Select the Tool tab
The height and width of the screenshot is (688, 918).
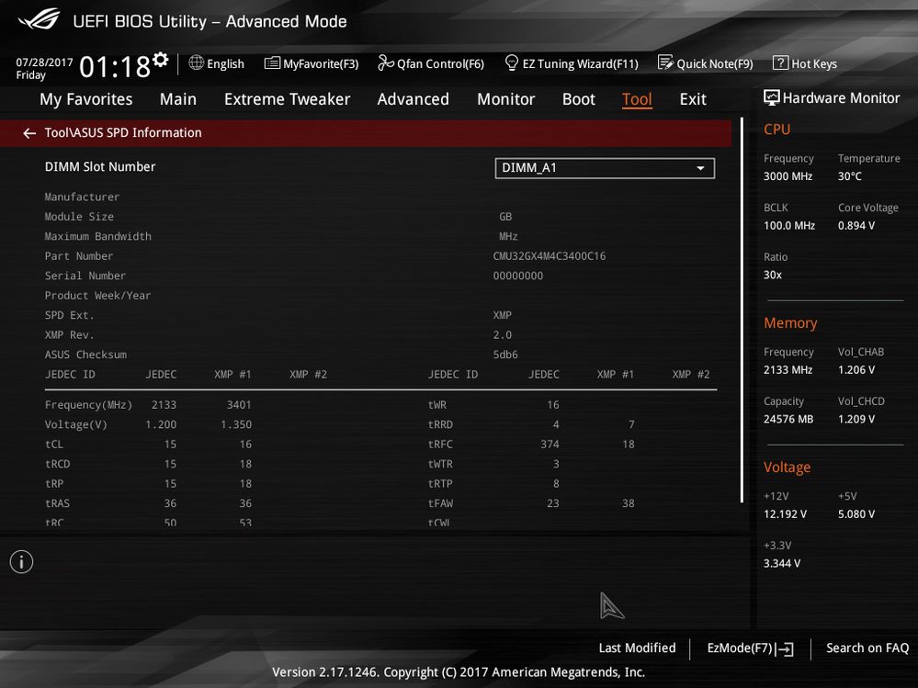tap(637, 99)
